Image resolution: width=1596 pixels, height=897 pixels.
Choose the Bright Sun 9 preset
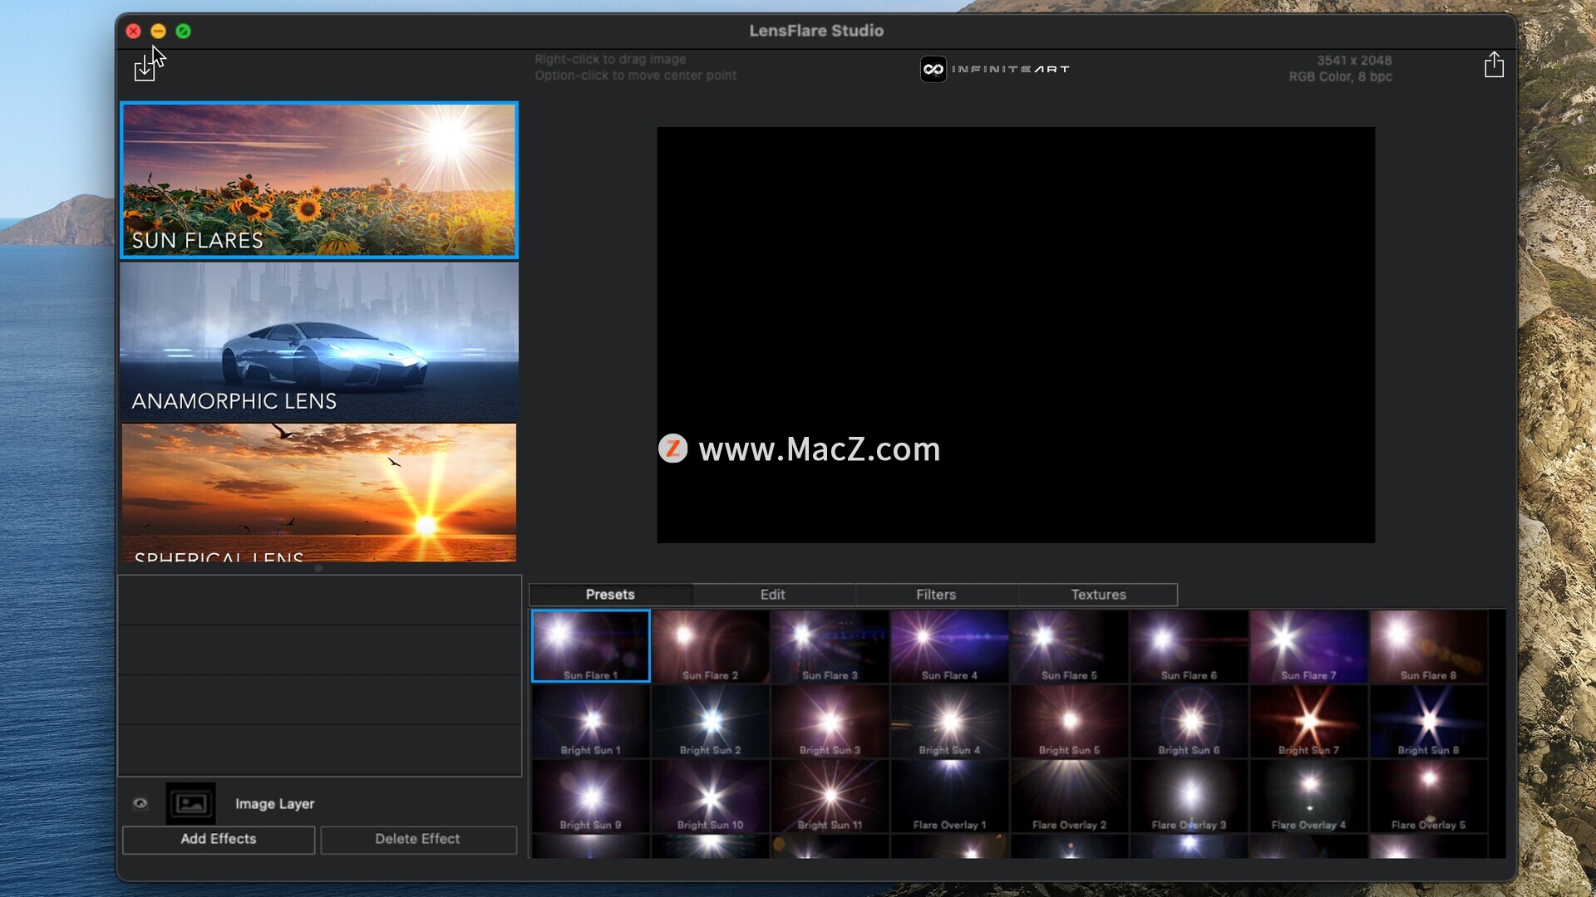click(x=591, y=796)
